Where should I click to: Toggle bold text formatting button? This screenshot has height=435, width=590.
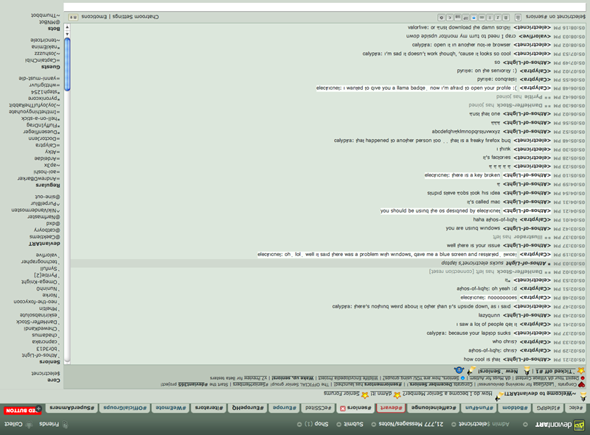[x=506, y=17]
